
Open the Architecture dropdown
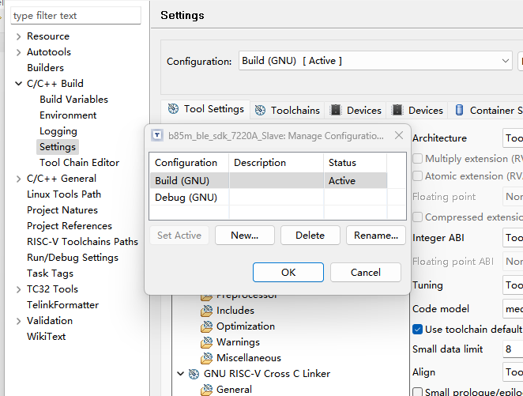click(x=513, y=138)
